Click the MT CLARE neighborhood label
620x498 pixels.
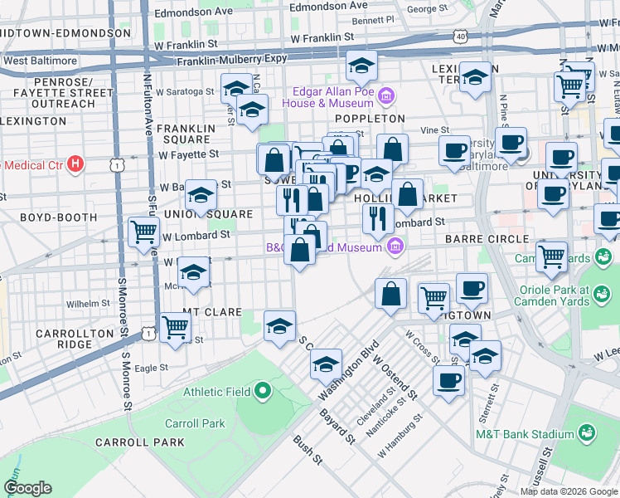(x=212, y=312)
